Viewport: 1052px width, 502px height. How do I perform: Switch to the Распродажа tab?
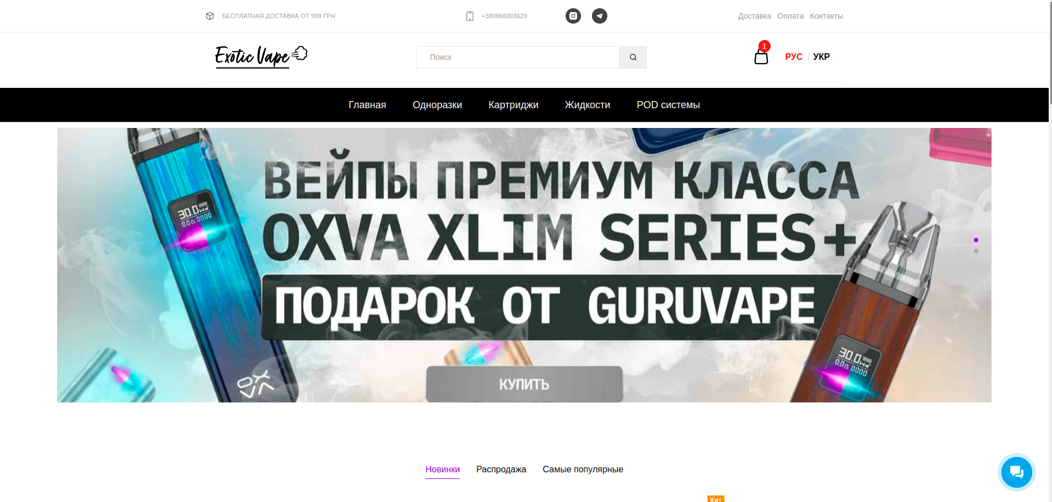(x=501, y=470)
